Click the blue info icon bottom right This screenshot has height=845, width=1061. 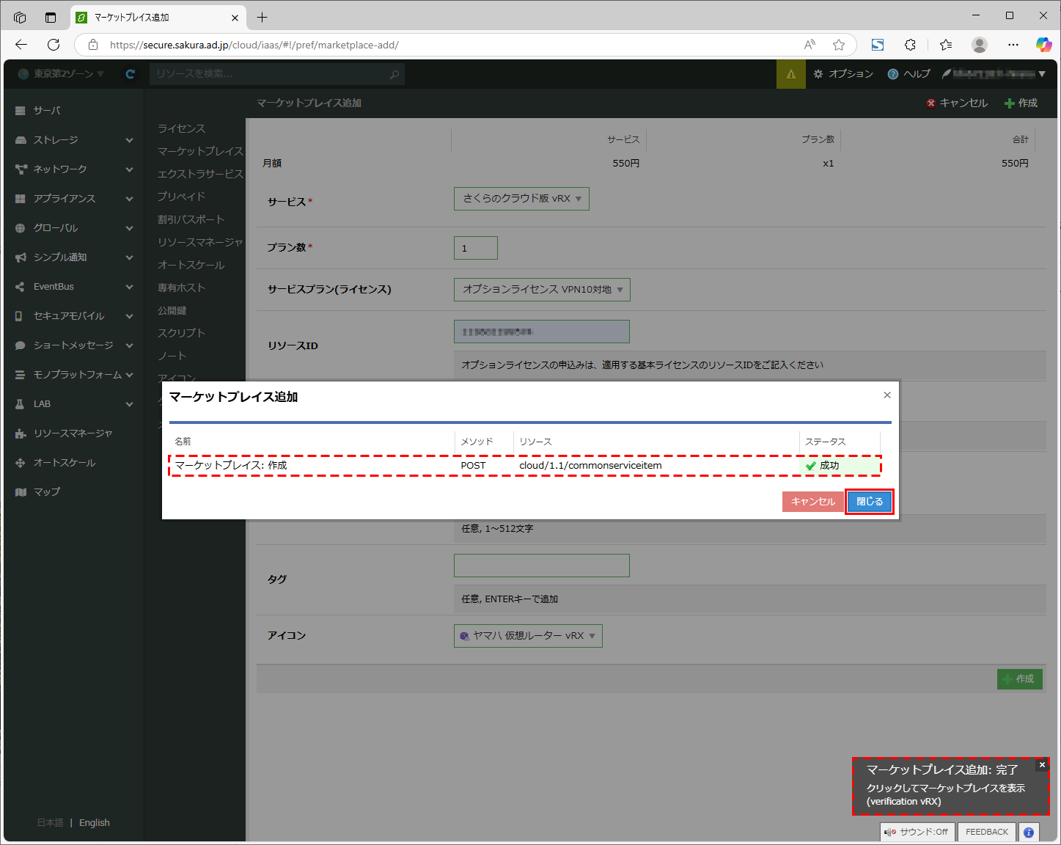(1029, 832)
